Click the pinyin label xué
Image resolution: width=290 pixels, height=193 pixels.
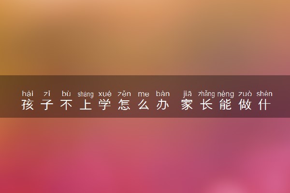coord(105,94)
